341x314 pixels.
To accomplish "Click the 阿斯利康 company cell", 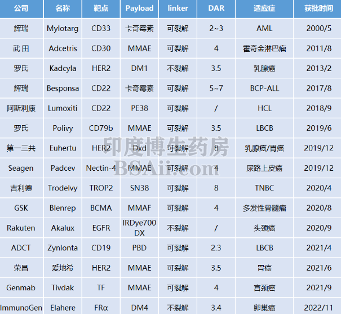I will click(x=21, y=108).
